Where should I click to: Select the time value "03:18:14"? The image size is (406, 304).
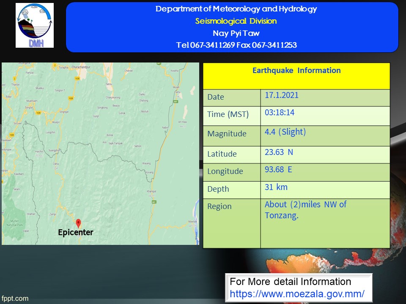[280, 112]
